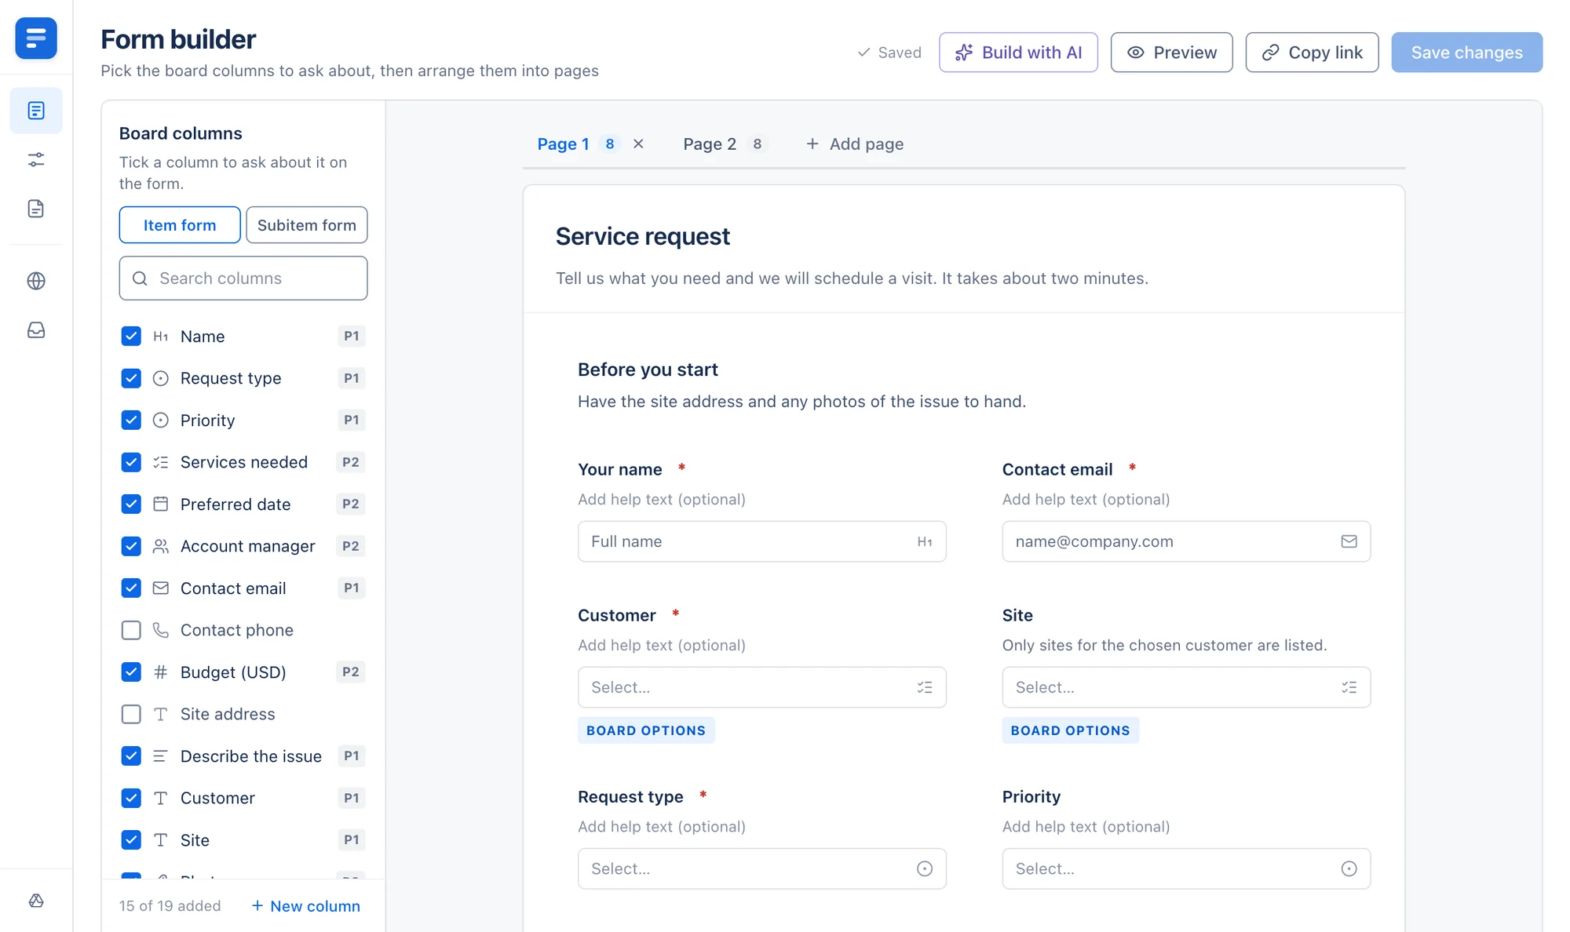
Task: Open the globe sidebar icon
Action: click(x=36, y=281)
